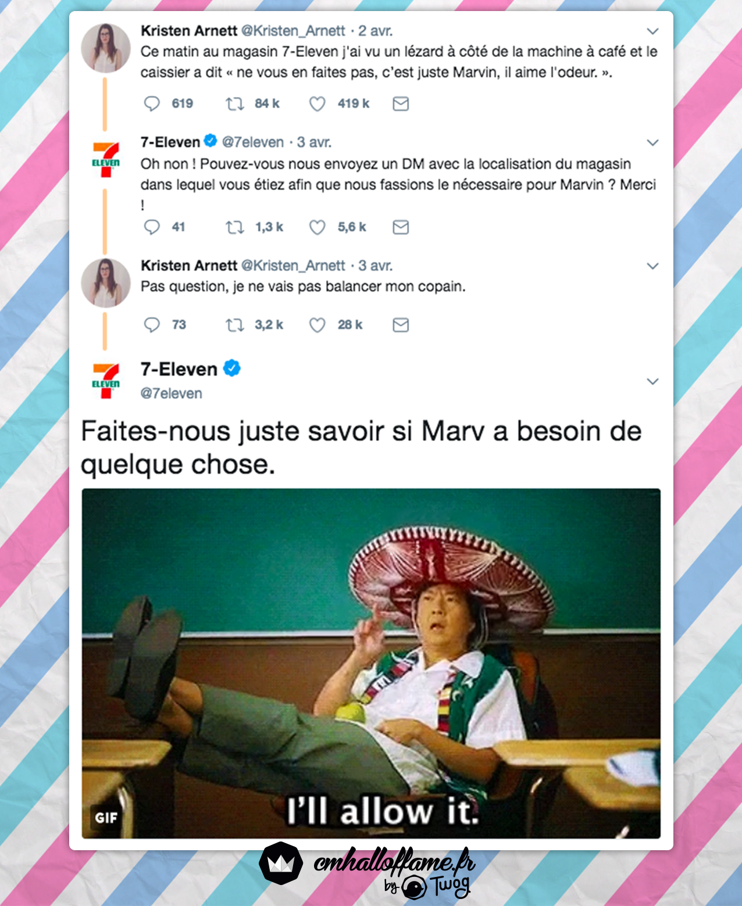Click the envelope icon under 7-Eleven's DM request
Viewport: 742px width, 906px height.
[x=401, y=227]
